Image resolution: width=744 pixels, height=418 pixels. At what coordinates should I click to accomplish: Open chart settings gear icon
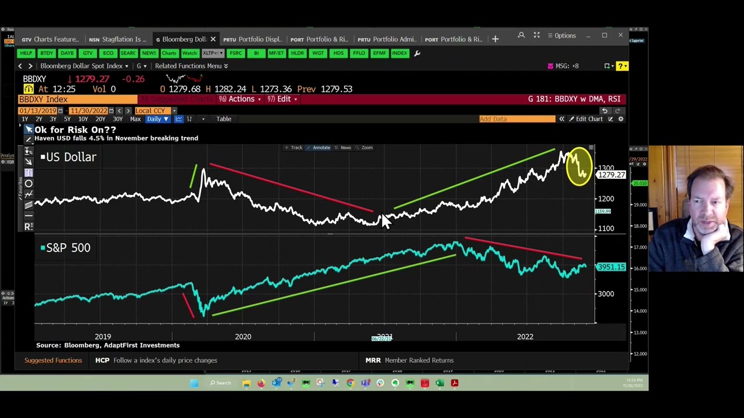click(x=621, y=119)
